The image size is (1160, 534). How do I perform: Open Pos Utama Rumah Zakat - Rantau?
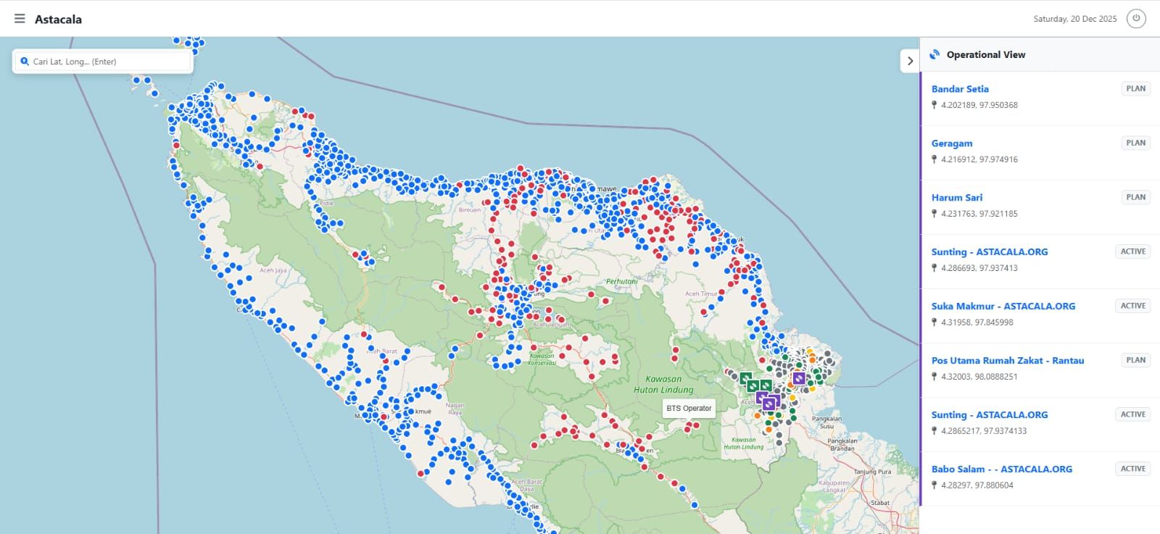click(1007, 361)
